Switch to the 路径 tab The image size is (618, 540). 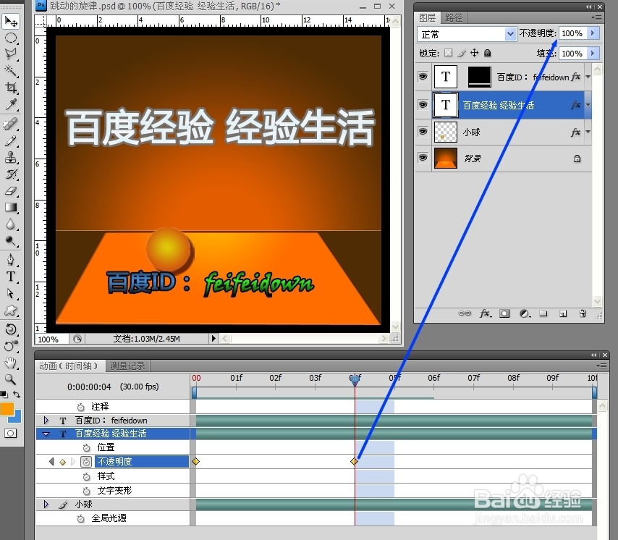point(454,17)
